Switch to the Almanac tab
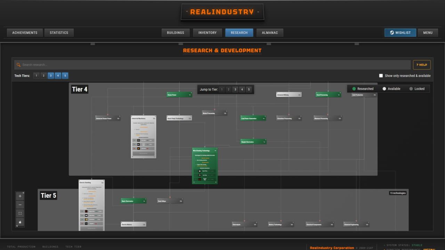The height and width of the screenshot is (250, 445). (270, 32)
